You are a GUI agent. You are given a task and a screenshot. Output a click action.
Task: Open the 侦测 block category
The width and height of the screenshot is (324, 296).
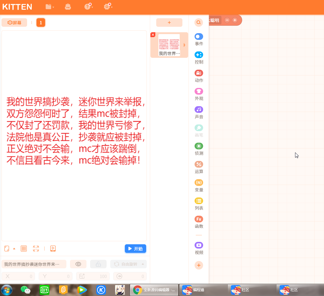(x=199, y=149)
